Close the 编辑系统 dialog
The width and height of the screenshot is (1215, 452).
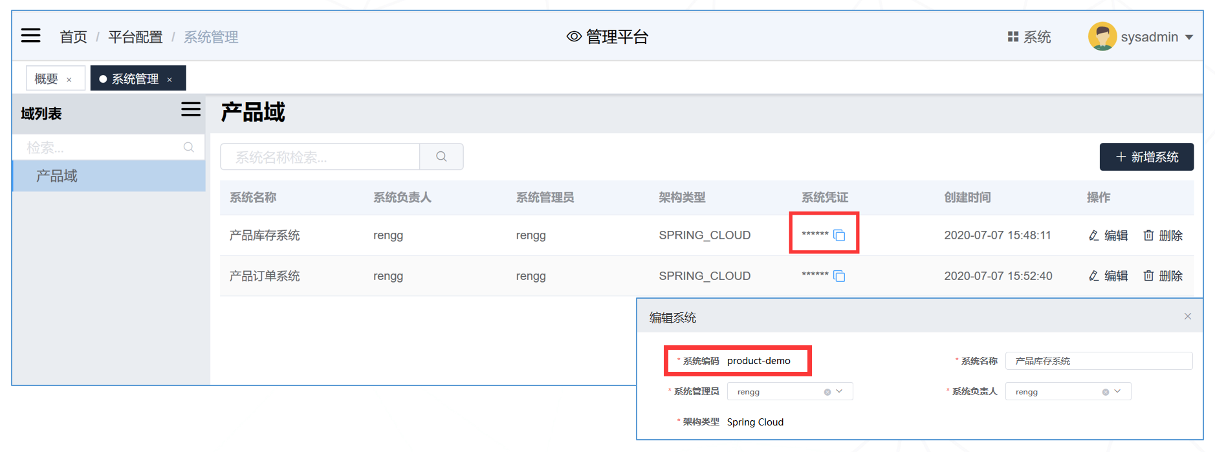click(x=1187, y=316)
